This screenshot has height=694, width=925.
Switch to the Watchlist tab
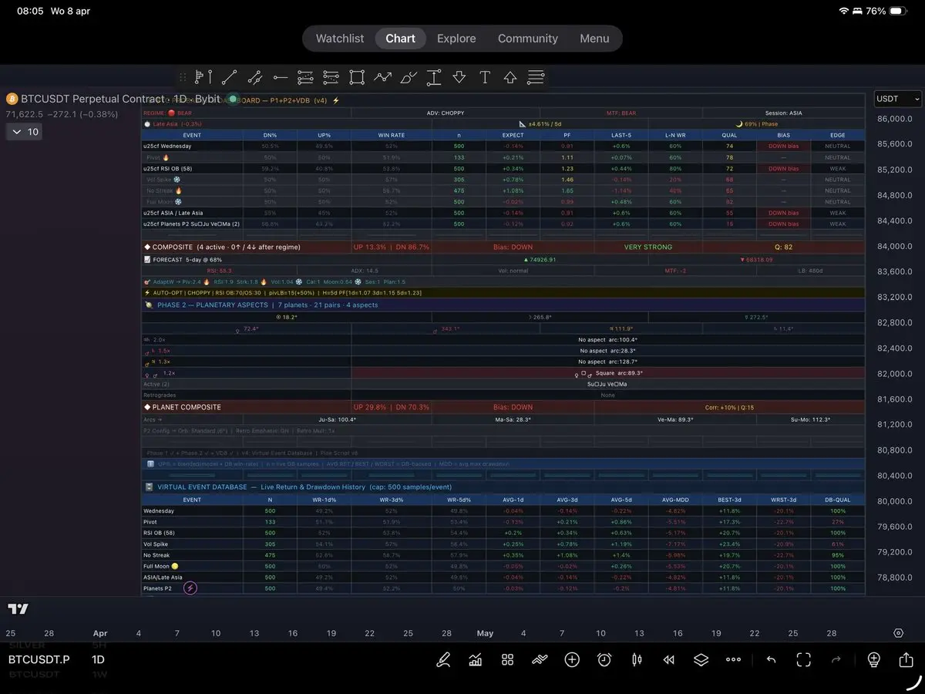(x=340, y=39)
